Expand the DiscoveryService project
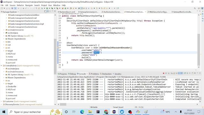204x115 pixels. point(1,104)
